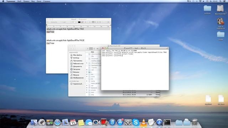The width and height of the screenshot is (228, 128).
Task: Open the Справка menu
Action: 47,1
